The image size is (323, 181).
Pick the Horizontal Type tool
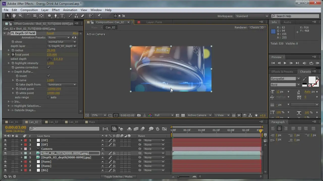tap(62, 16)
